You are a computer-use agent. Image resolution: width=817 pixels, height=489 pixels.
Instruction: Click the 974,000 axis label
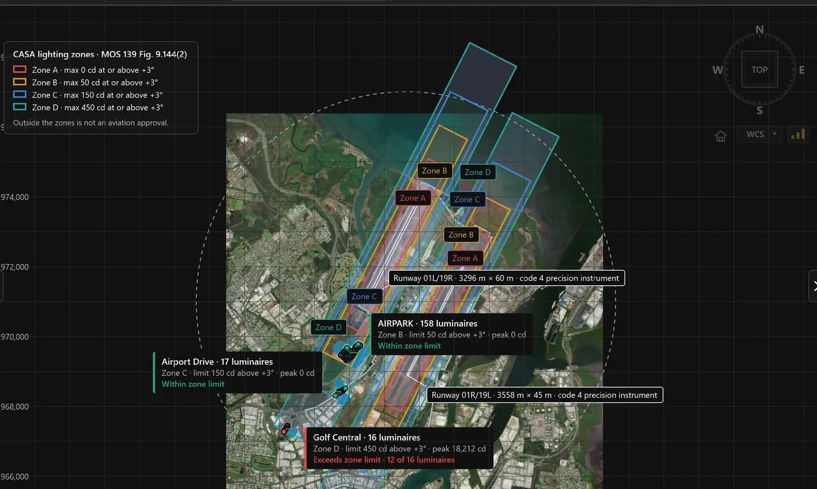14,197
